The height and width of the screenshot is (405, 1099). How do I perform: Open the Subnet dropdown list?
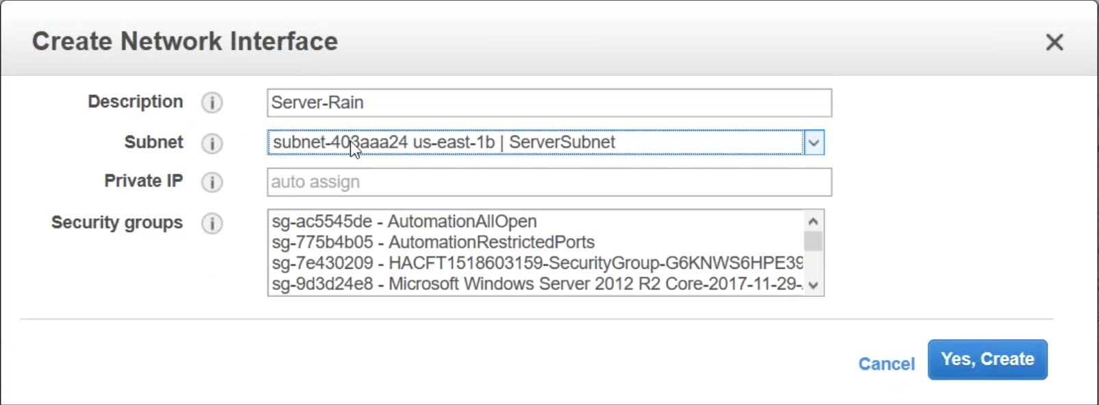813,143
